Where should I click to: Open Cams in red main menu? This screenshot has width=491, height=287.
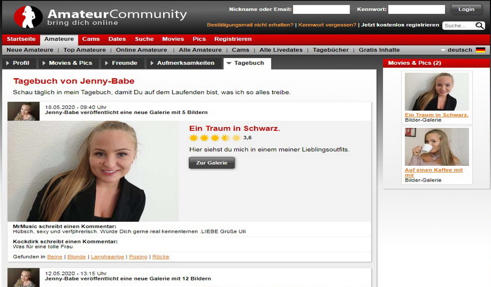pos(91,39)
